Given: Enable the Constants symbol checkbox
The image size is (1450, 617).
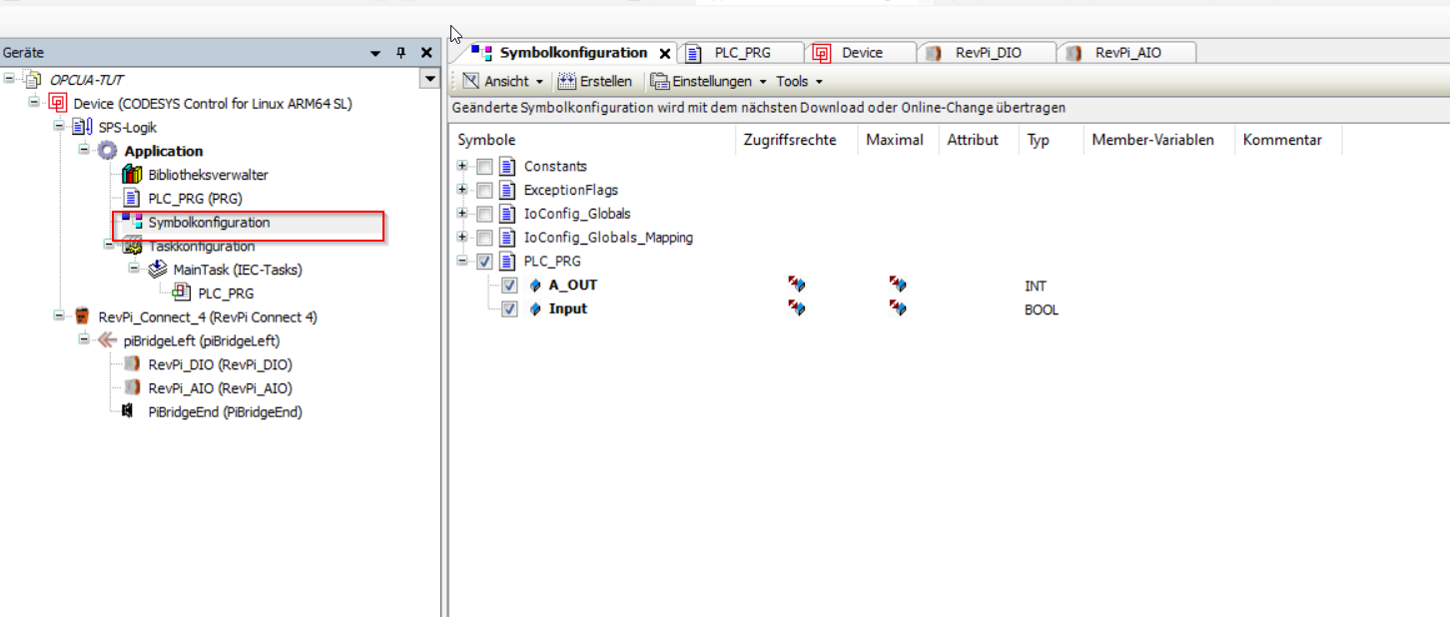Looking at the screenshot, I should click(x=484, y=166).
